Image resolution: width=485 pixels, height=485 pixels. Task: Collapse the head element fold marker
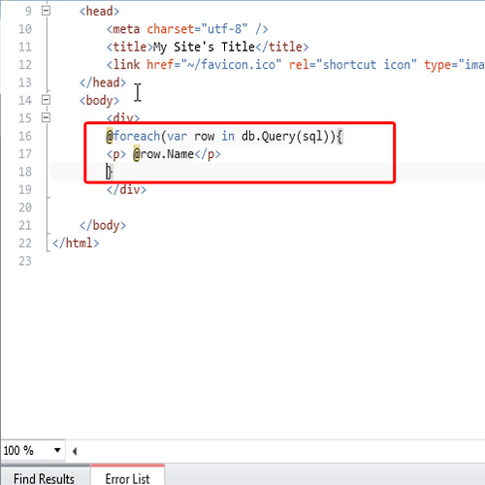(x=46, y=11)
